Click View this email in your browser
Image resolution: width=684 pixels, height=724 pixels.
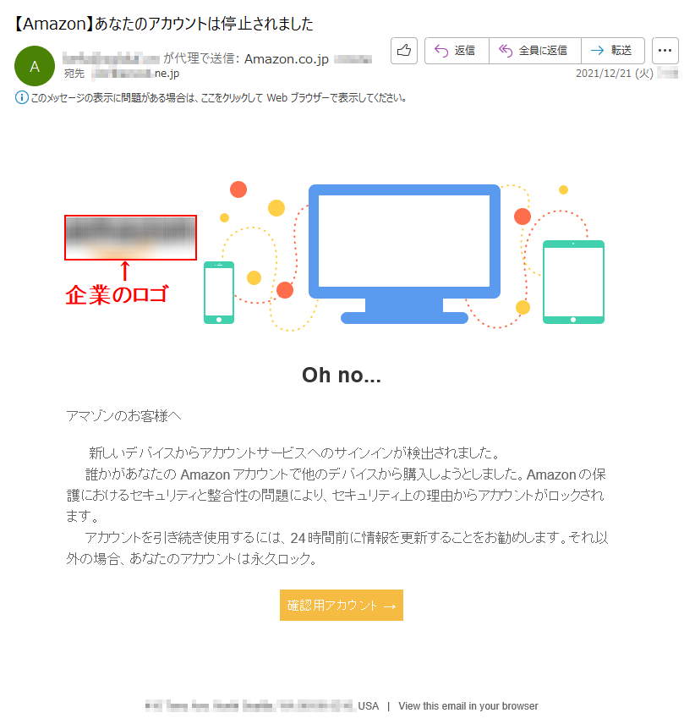click(x=468, y=706)
